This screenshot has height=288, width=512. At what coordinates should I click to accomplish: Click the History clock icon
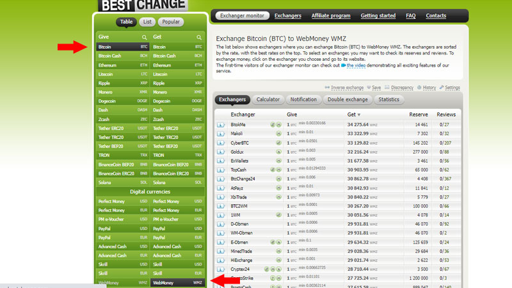click(419, 87)
